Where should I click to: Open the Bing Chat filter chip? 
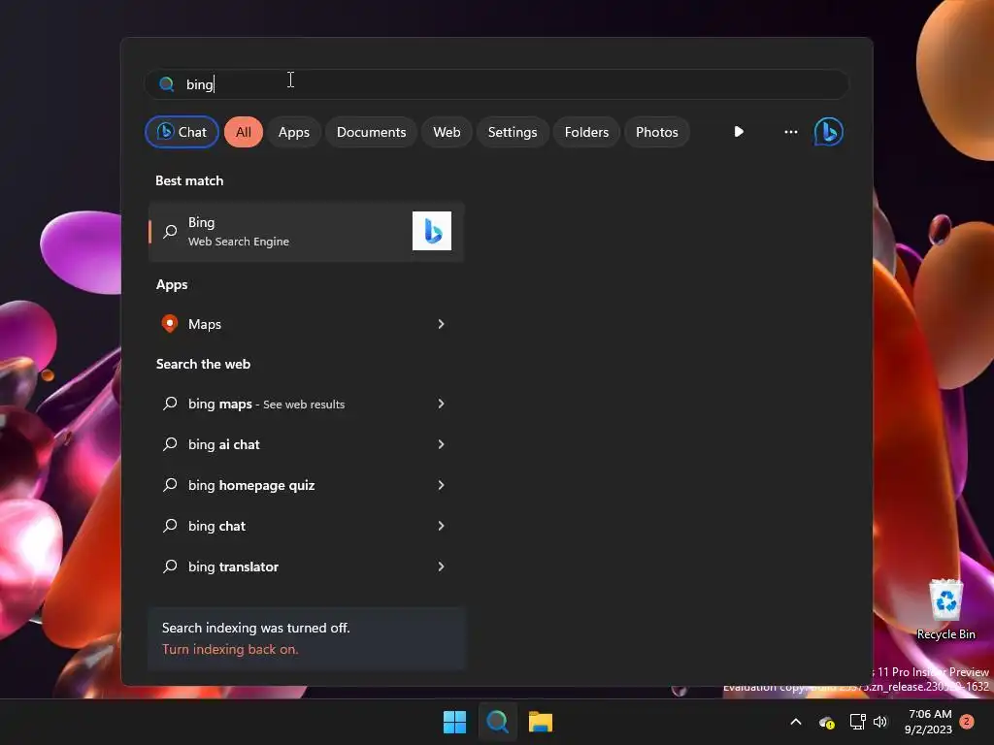tap(182, 132)
